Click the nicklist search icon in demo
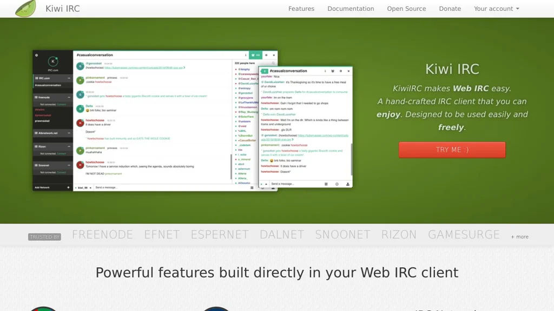 (273, 63)
